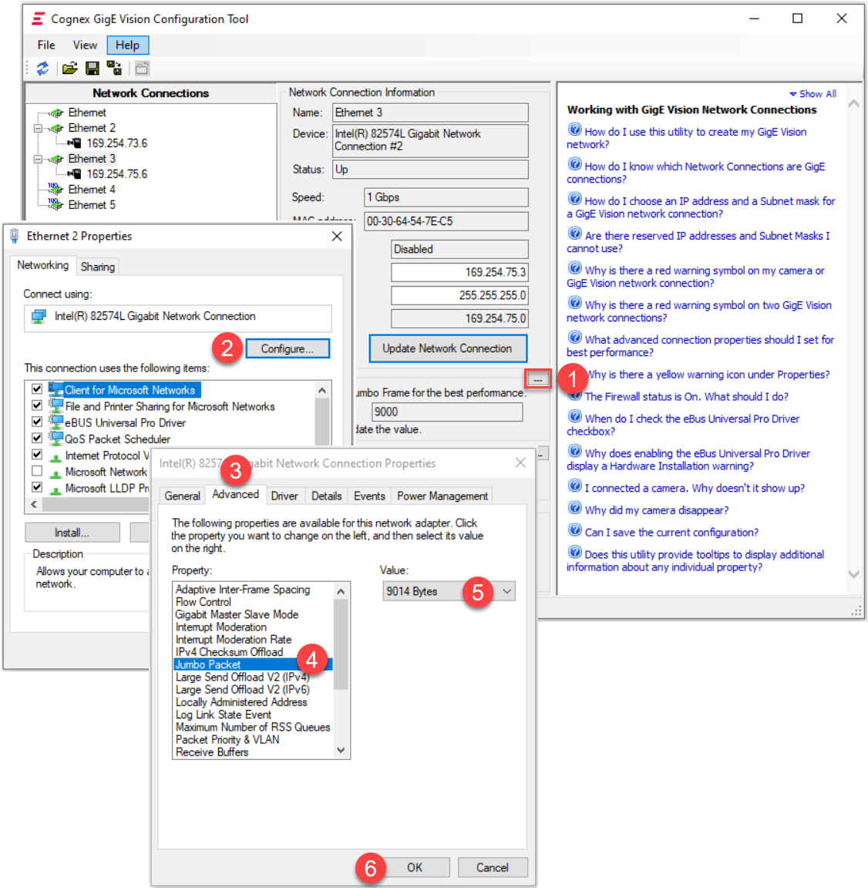Select the 169.254.73.6 camera icon
This screenshot has width=868, height=888.
[75, 143]
